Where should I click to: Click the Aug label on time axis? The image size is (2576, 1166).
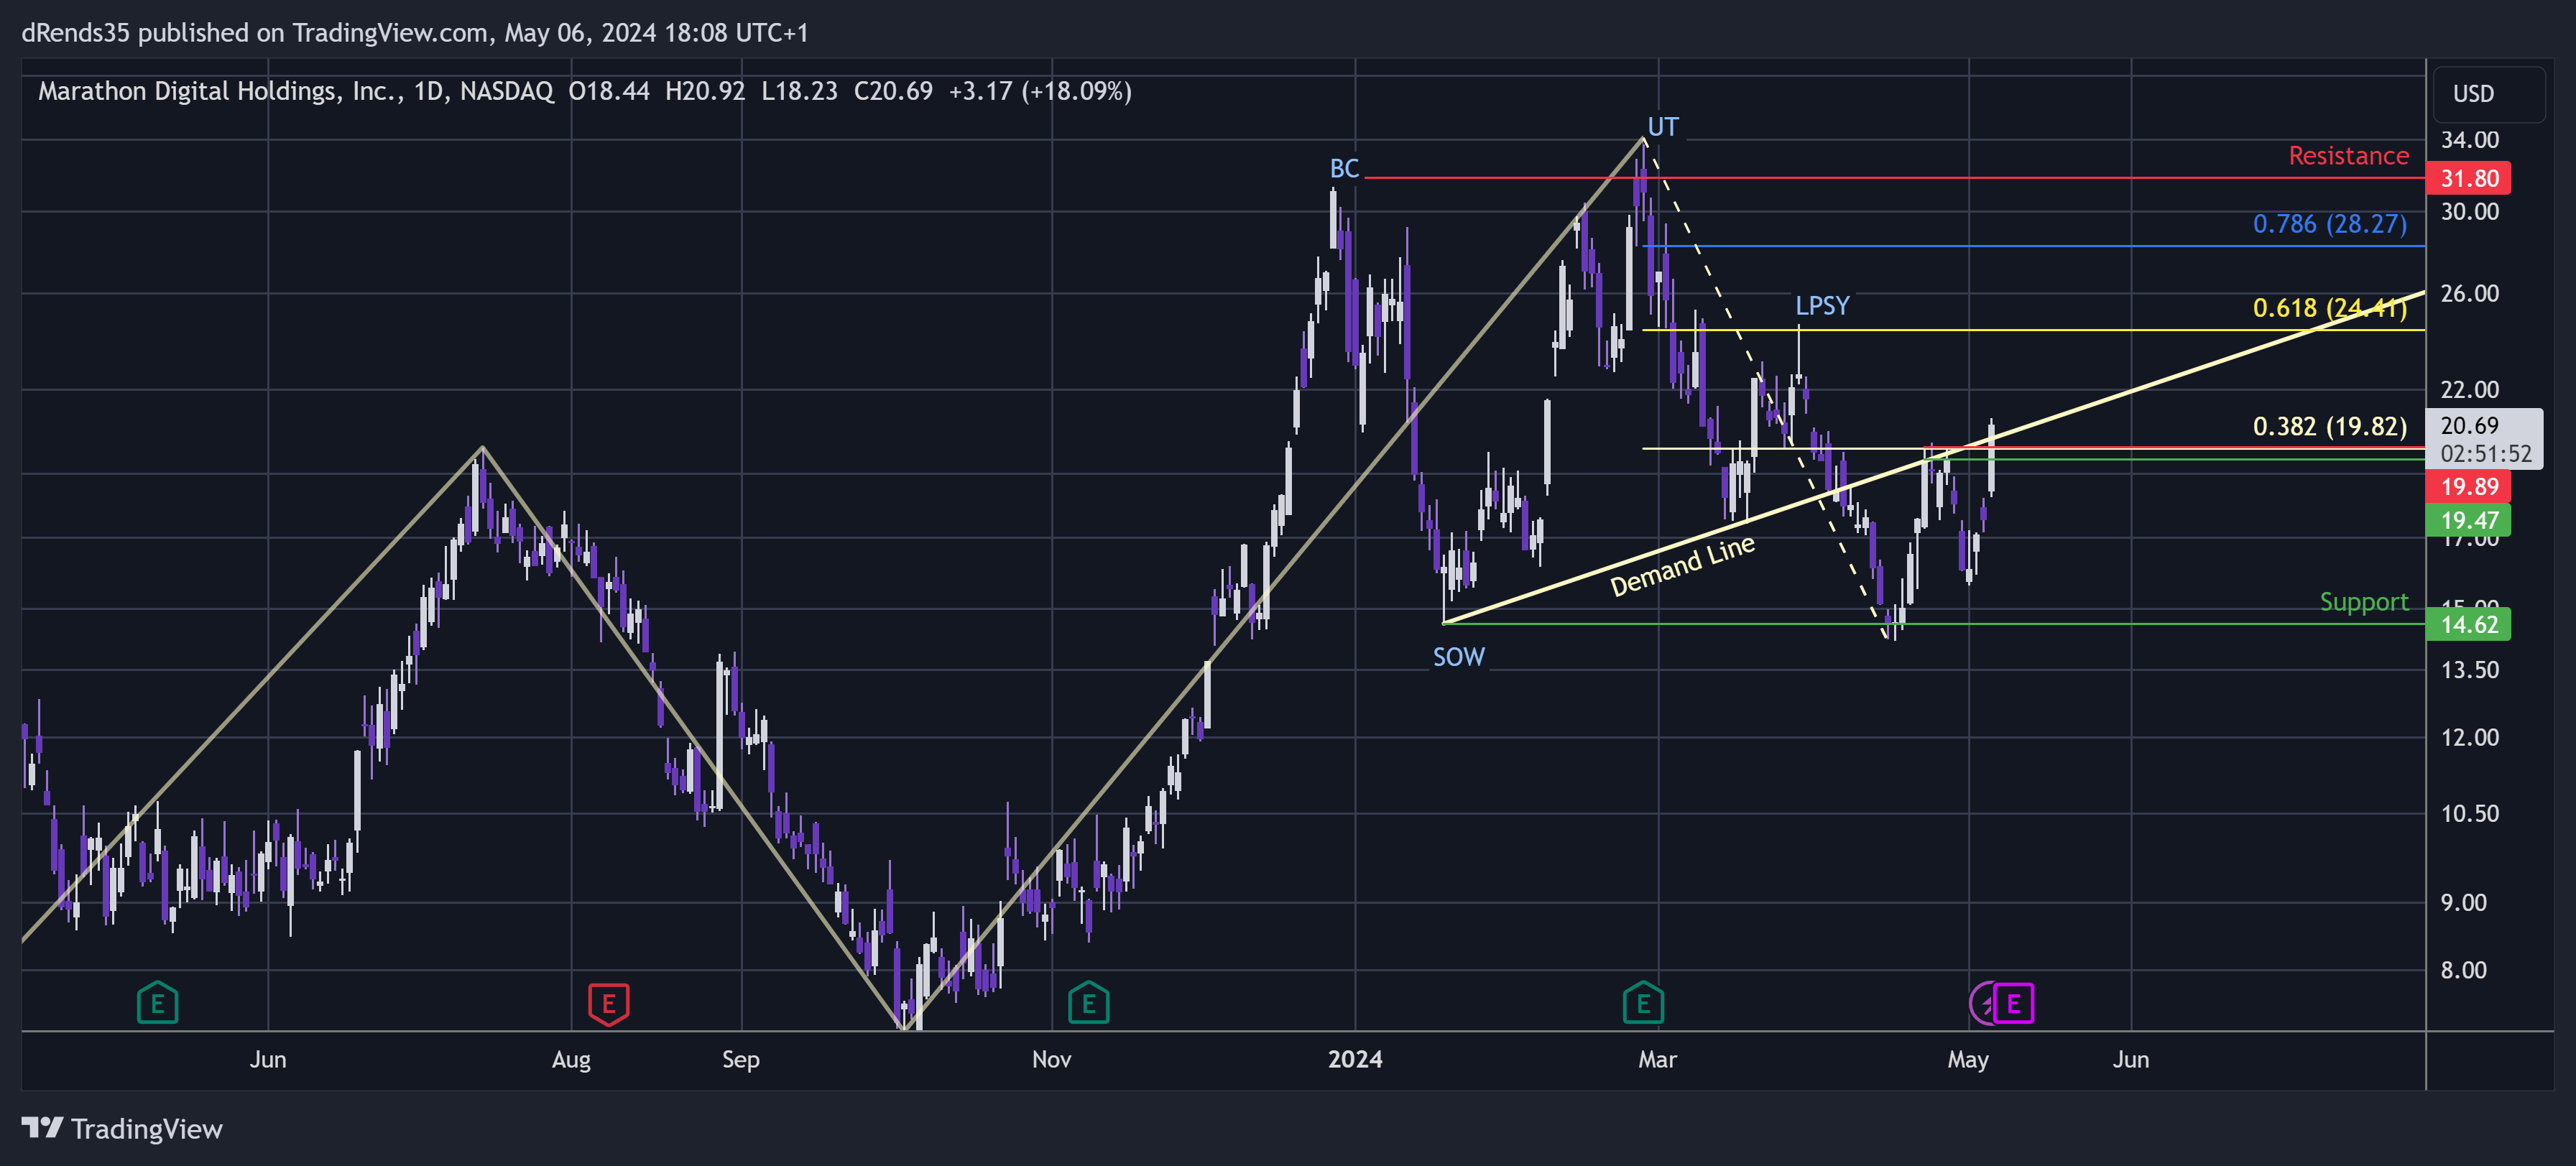click(x=571, y=1060)
